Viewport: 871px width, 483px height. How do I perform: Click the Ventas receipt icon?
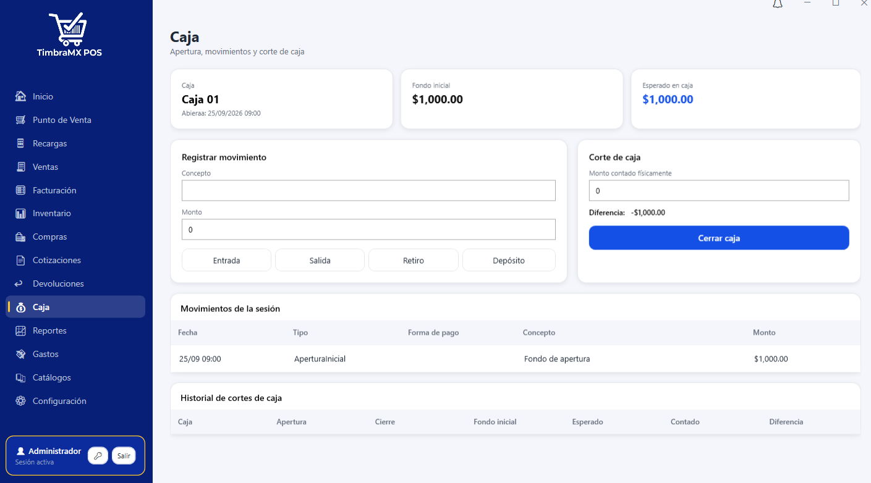(x=20, y=167)
